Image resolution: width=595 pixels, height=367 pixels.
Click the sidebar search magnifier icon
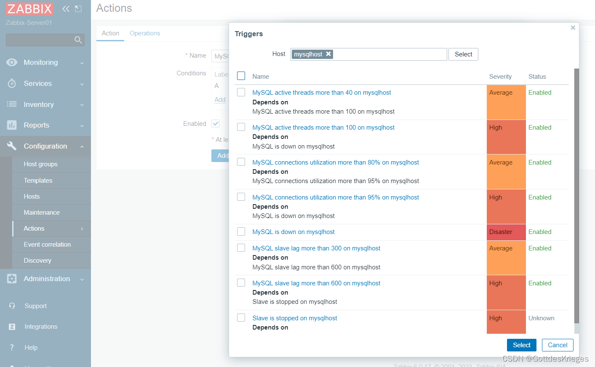(x=78, y=40)
